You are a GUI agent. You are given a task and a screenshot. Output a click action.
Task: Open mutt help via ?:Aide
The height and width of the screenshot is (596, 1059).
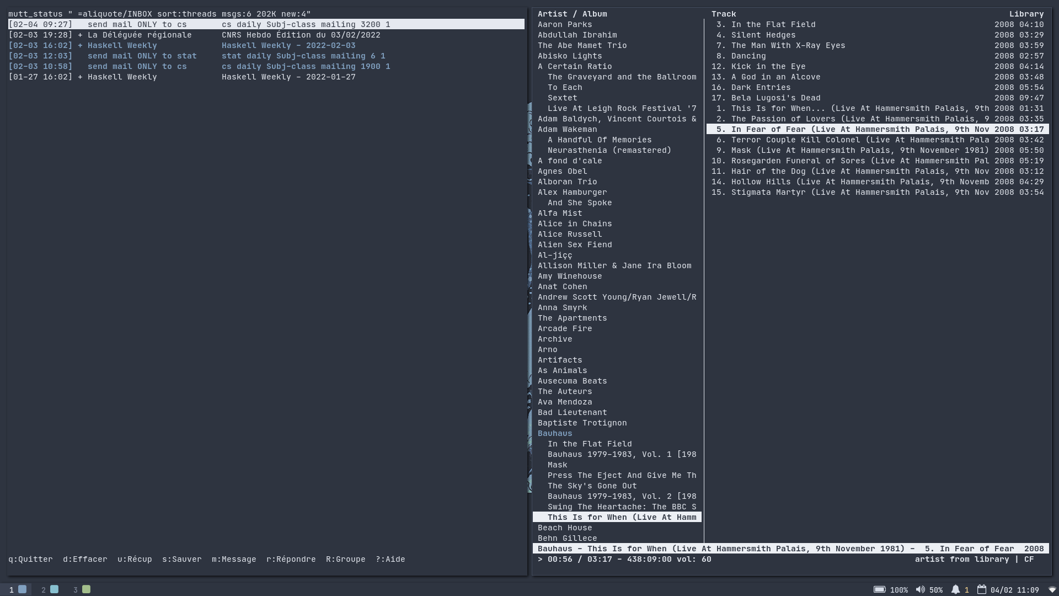pos(390,559)
